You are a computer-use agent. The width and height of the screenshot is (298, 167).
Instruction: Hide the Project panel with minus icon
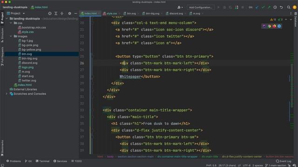click(75, 13)
